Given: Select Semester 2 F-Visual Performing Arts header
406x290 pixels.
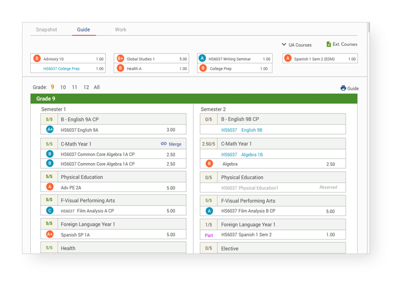Looking at the screenshot, I should (x=273, y=201).
